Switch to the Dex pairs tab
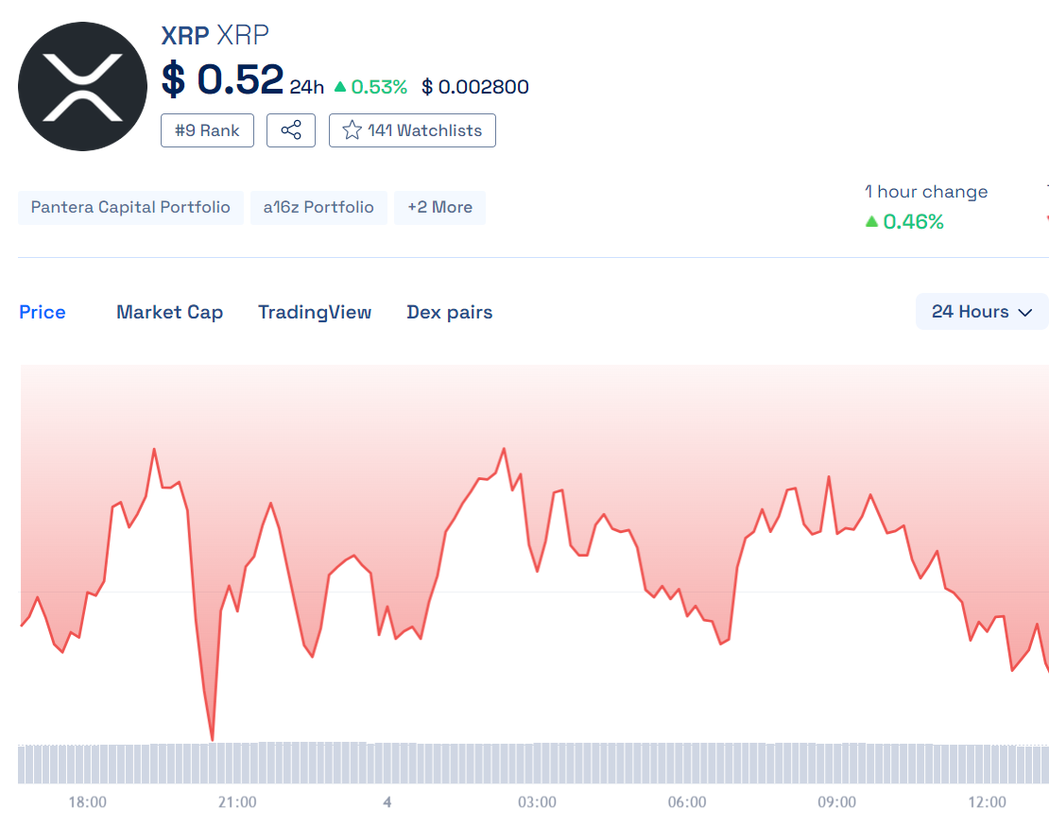Image resolution: width=1049 pixels, height=825 pixels. 450,313
